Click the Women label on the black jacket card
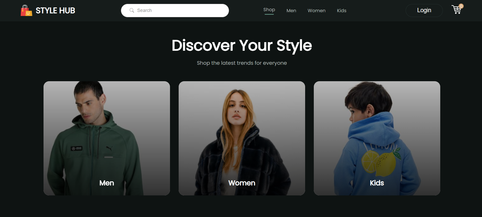The height and width of the screenshot is (217, 482). (x=242, y=183)
